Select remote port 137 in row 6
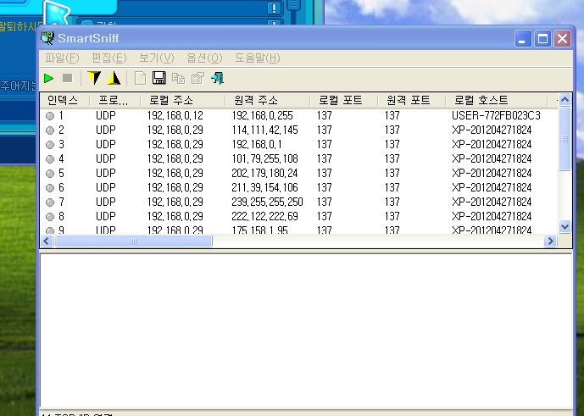 click(x=392, y=188)
